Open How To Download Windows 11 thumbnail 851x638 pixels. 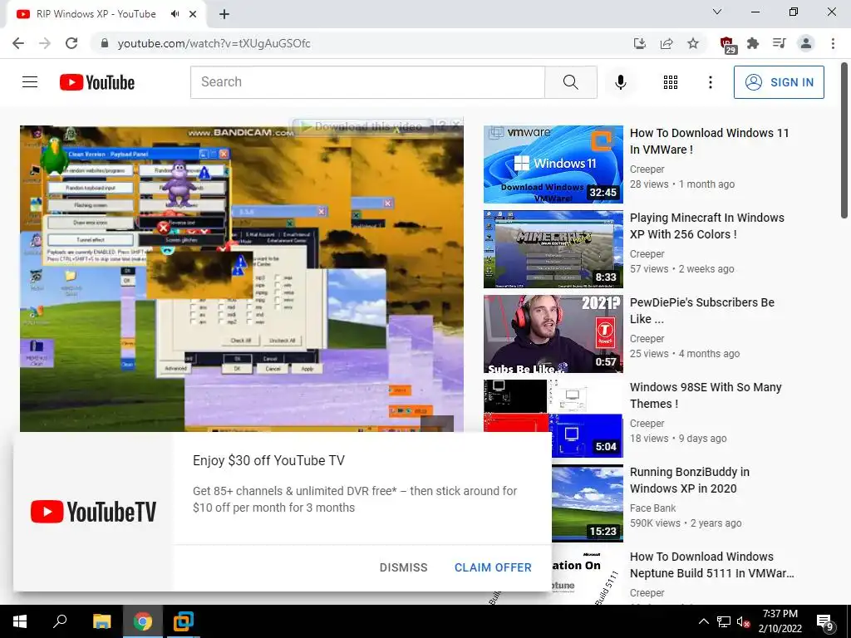[553, 164]
